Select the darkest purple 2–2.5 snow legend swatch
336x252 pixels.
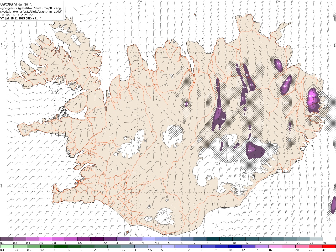[97, 239]
